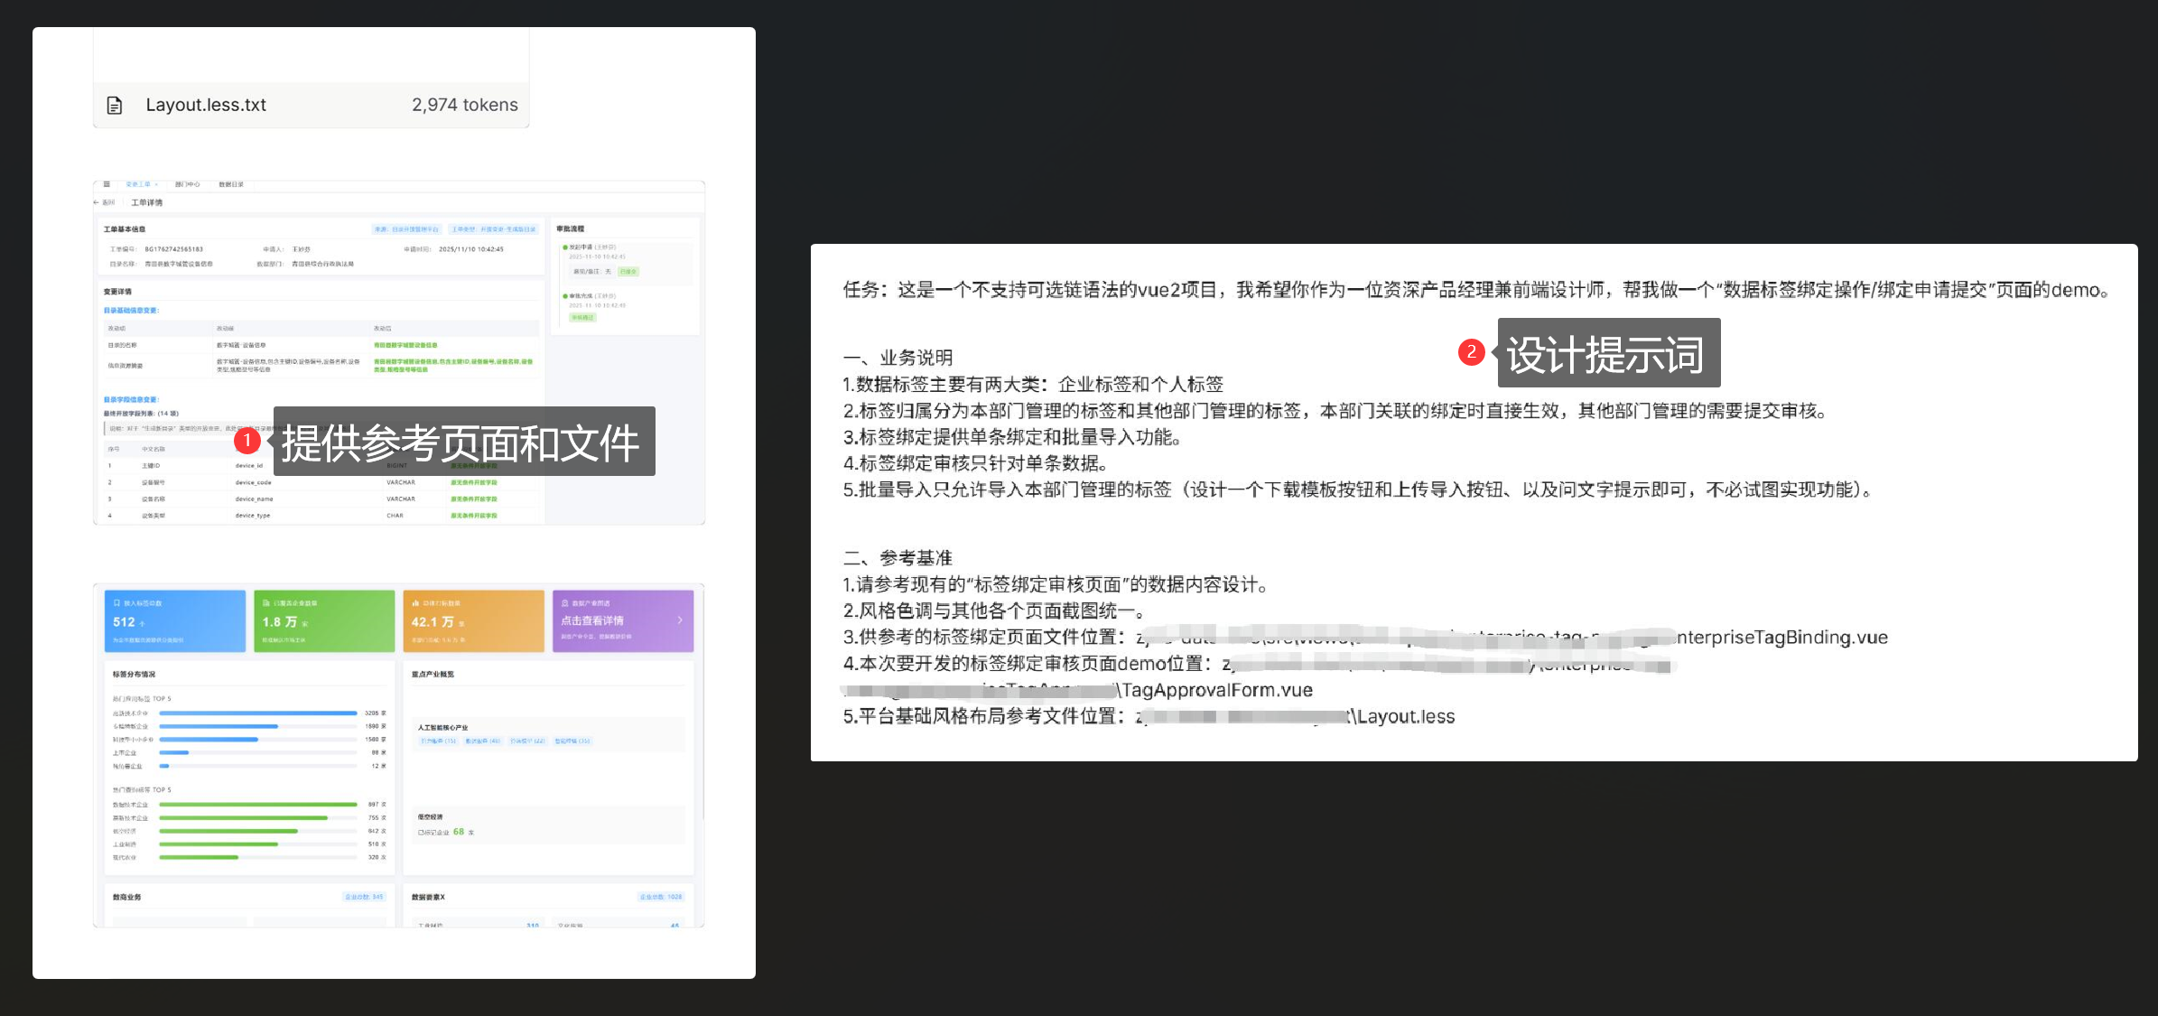Click the chevron arrow on purple card

coord(680,620)
